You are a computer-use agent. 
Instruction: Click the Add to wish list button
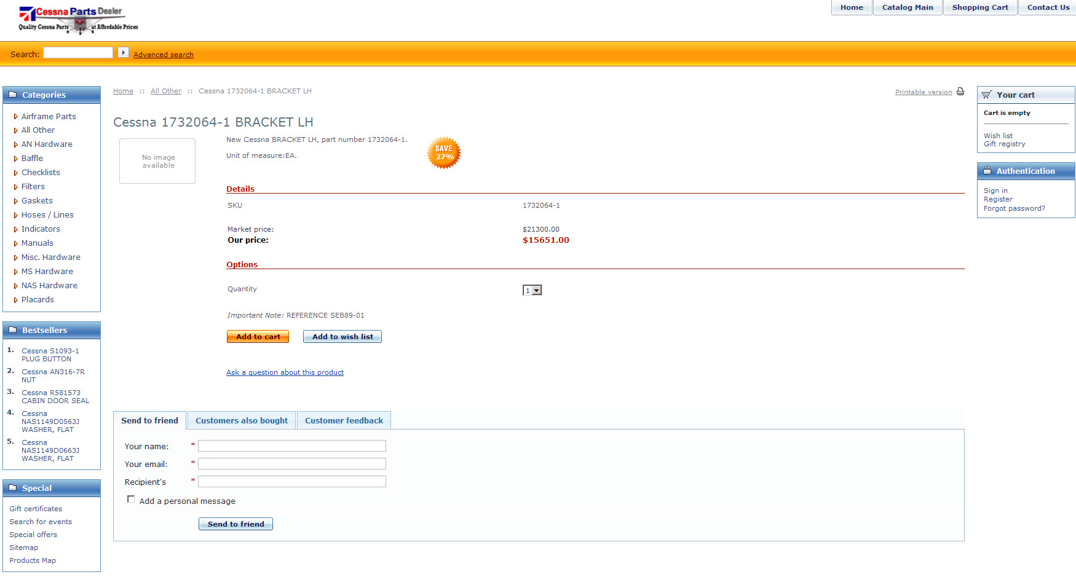342,337
